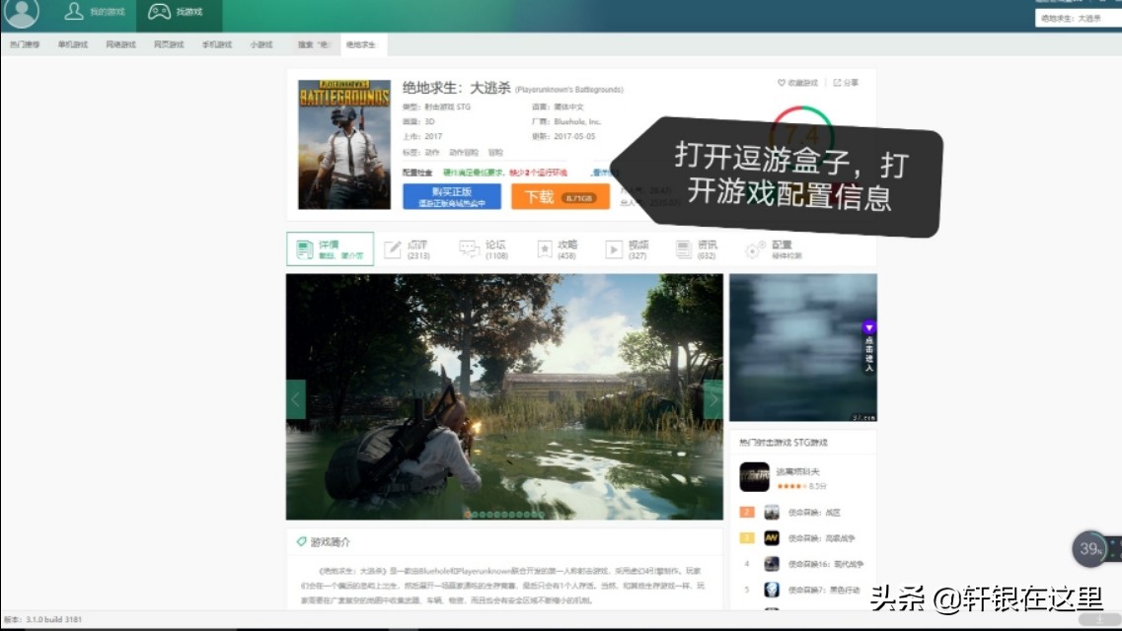Image resolution: width=1122 pixels, height=631 pixels.
Task: Open the 点评 reviews tab
Action: point(408,248)
